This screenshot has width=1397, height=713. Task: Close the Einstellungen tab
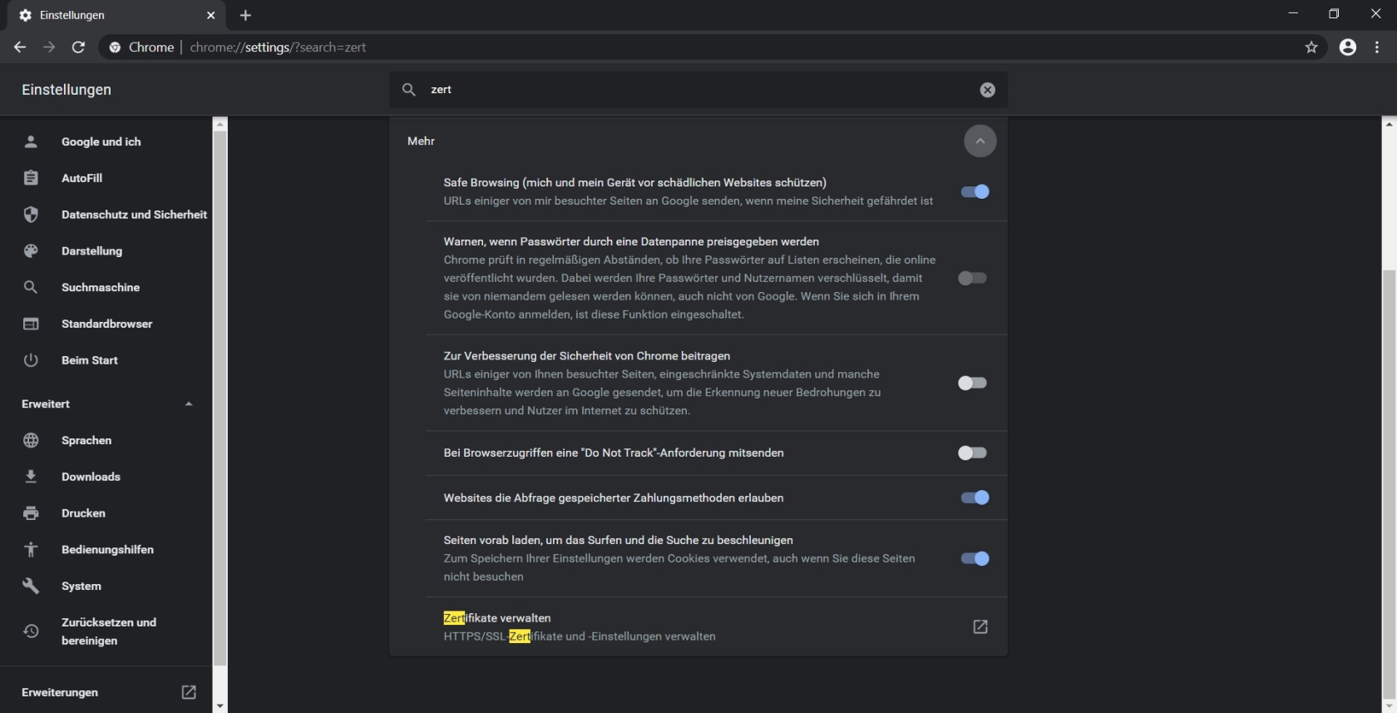tap(210, 15)
